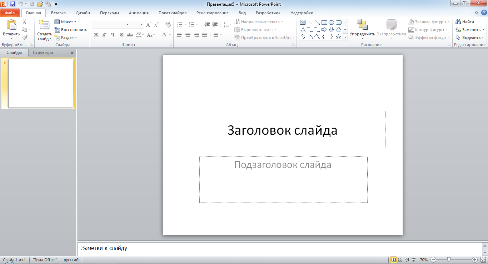Toggle bold (Ж) formatting

(x=96, y=35)
